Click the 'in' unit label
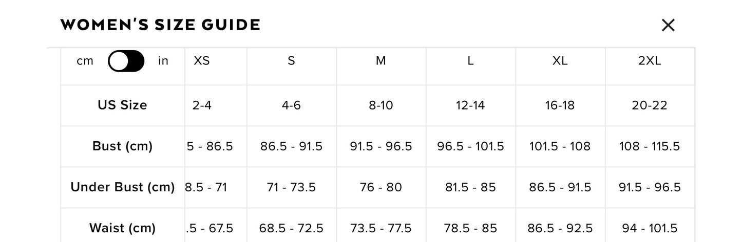Image resolution: width=742 pixels, height=242 pixels. [x=163, y=61]
